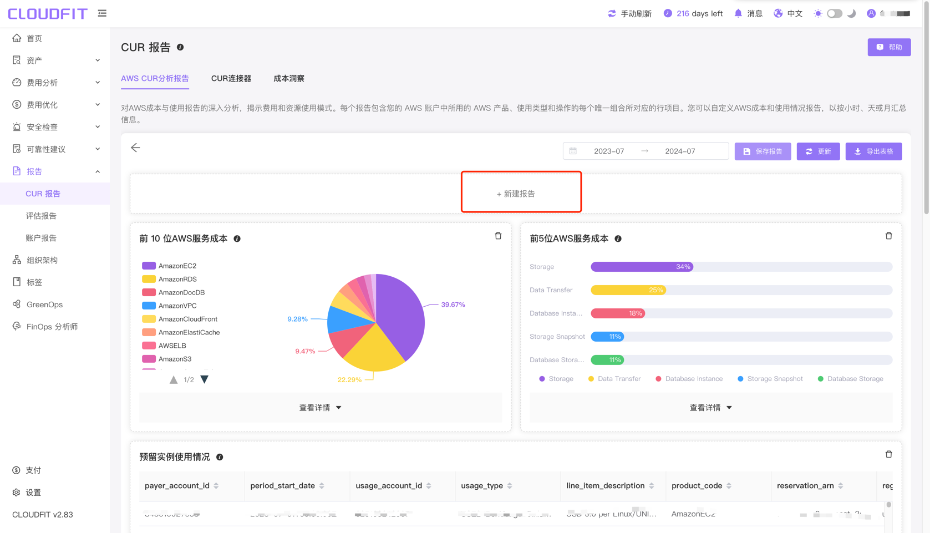Image resolution: width=930 pixels, height=533 pixels.
Task: Click the start date field 2023-07
Action: point(609,151)
